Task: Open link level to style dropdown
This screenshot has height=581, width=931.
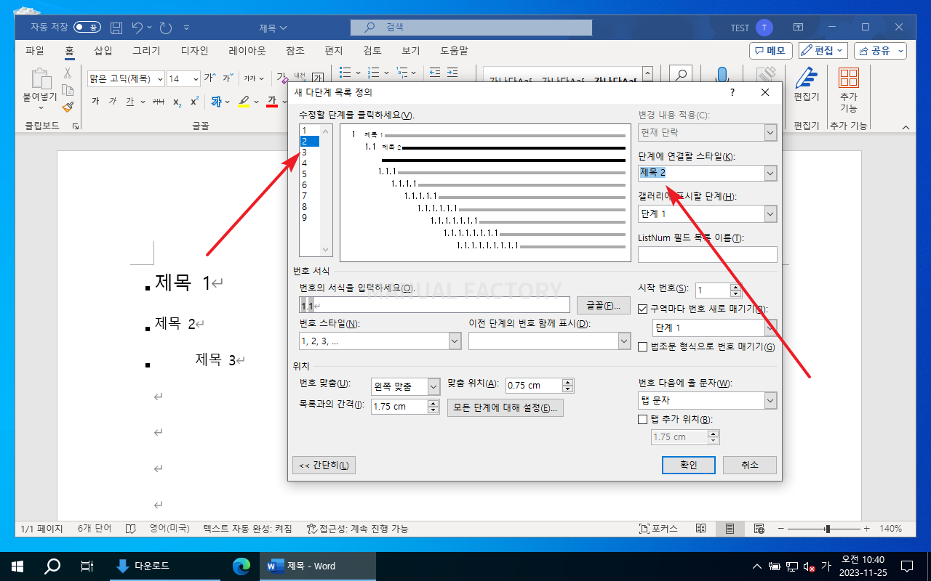Action: (x=770, y=173)
